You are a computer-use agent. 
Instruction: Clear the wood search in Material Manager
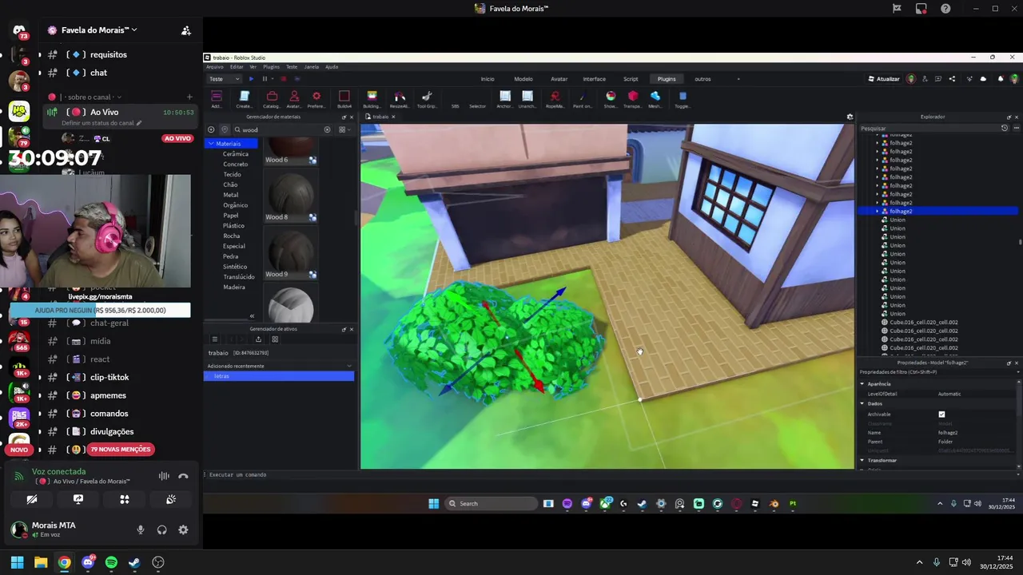coord(327,129)
